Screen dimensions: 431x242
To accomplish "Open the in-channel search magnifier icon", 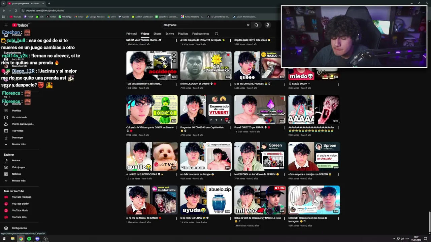I will [x=217, y=34].
